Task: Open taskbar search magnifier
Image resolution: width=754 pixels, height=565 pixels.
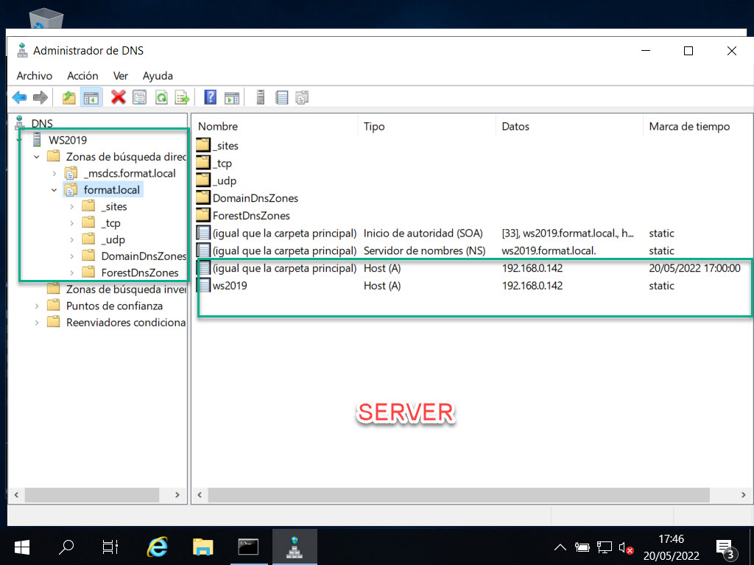Action: (66, 547)
